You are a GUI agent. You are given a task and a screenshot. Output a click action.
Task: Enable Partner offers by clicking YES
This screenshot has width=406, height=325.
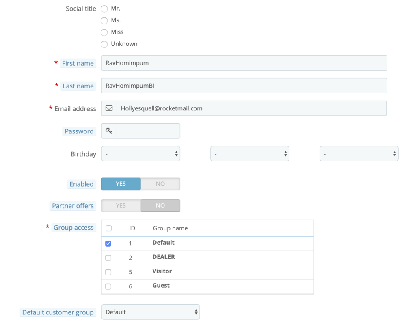point(121,205)
